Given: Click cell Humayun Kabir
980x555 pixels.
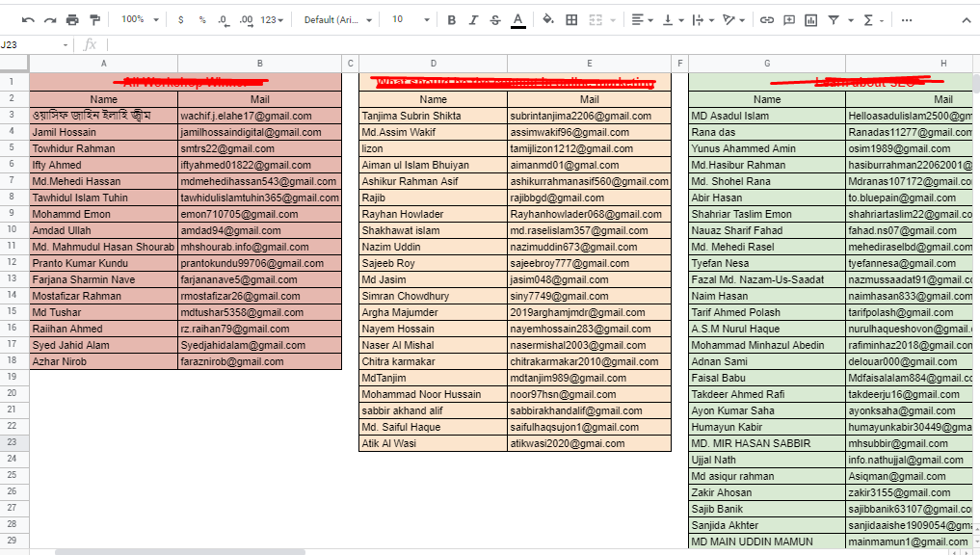Looking at the screenshot, I should (767, 427).
